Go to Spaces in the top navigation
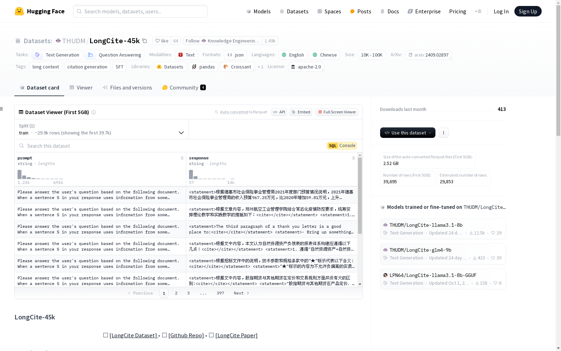 [x=329, y=11]
